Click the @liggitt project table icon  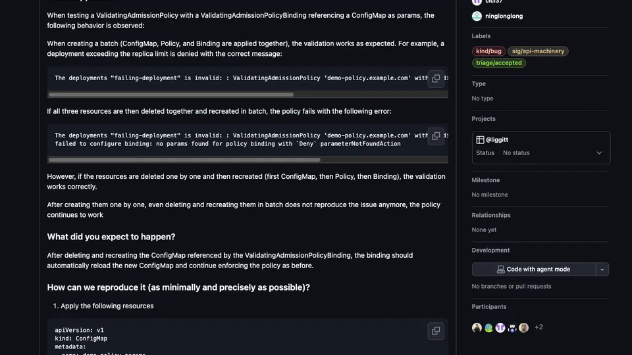click(x=481, y=140)
